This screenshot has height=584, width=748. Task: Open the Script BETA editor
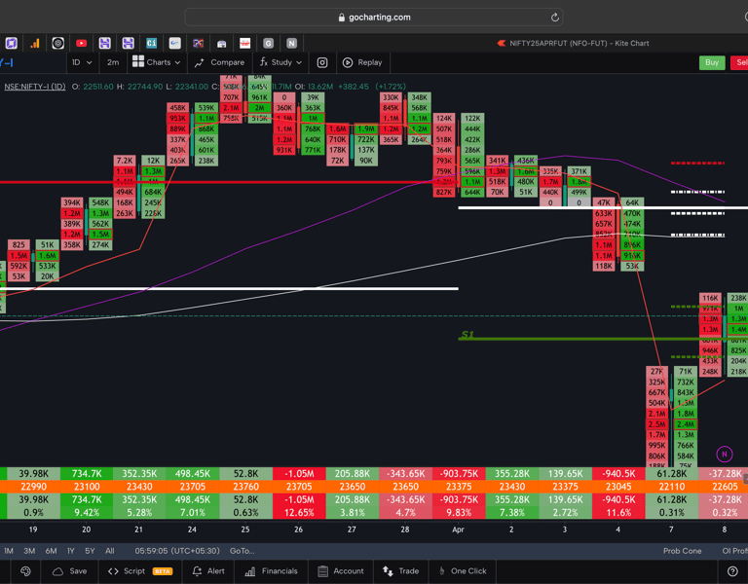(x=140, y=571)
